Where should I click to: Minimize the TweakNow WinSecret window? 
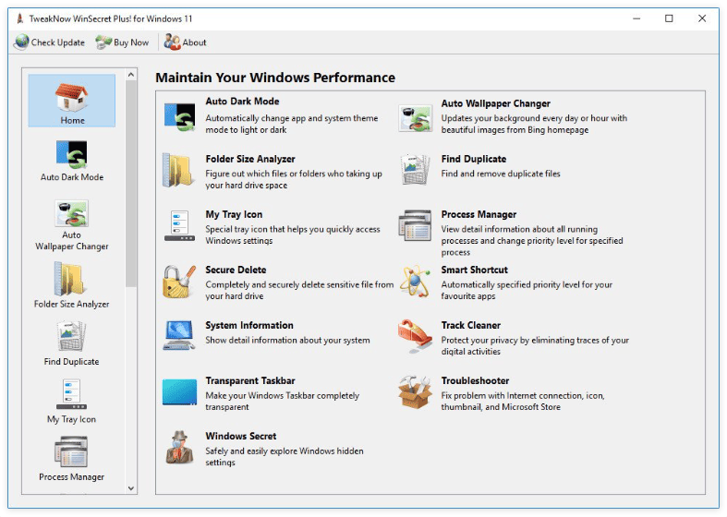click(636, 18)
